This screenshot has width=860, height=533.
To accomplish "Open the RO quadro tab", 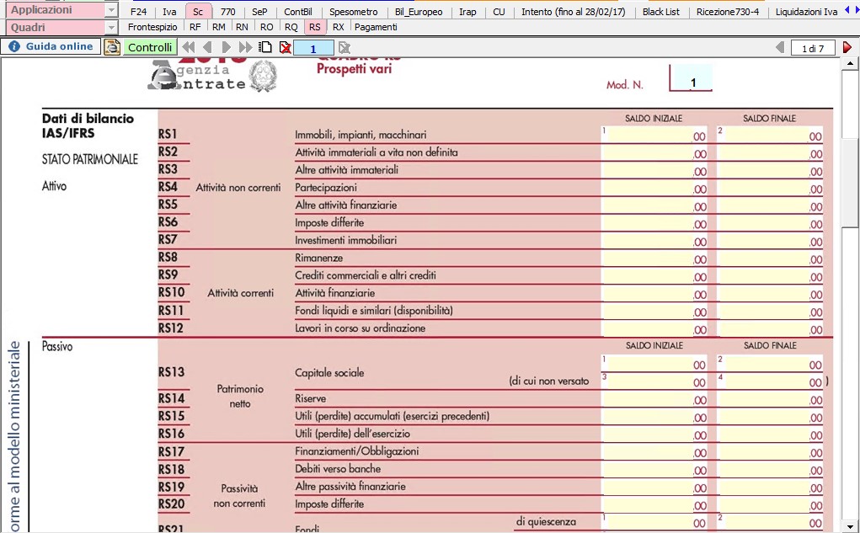I will 266,27.
